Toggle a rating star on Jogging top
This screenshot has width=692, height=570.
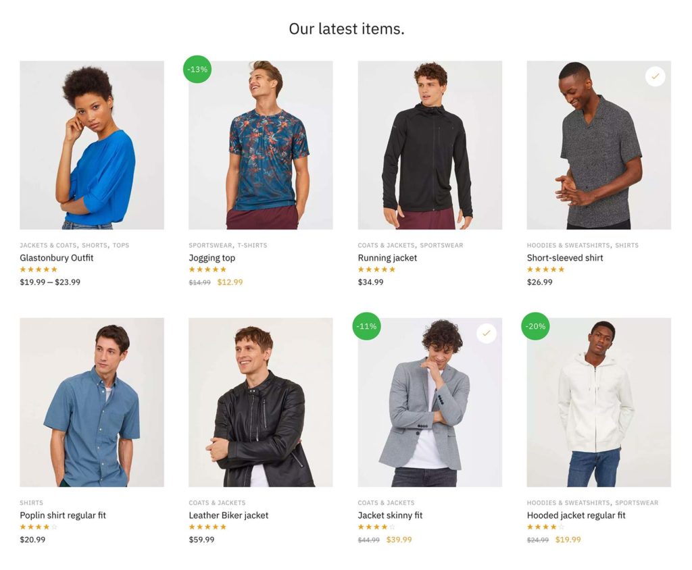(x=207, y=269)
